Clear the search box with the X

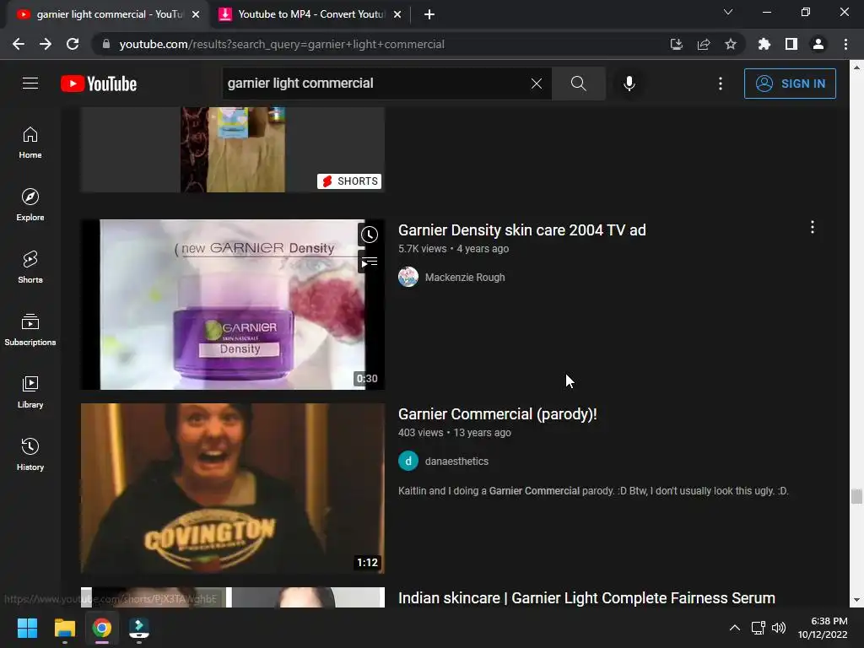coord(536,84)
